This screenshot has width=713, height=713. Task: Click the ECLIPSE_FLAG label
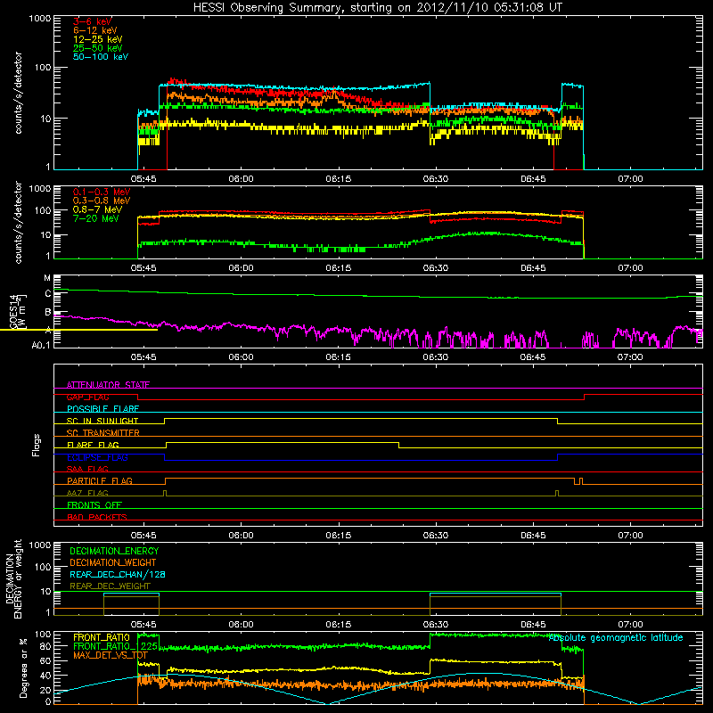97,457
